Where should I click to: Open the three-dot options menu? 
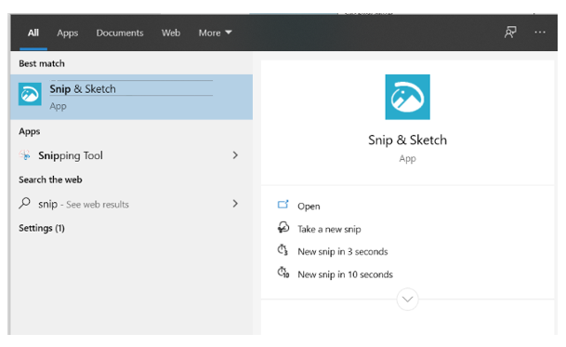[540, 33]
